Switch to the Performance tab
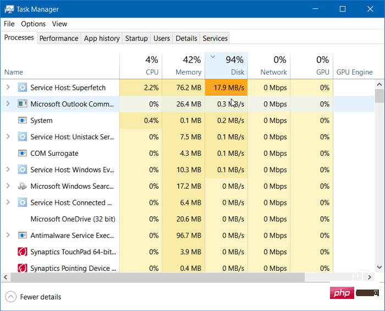385x311 pixels. [59, 39]
